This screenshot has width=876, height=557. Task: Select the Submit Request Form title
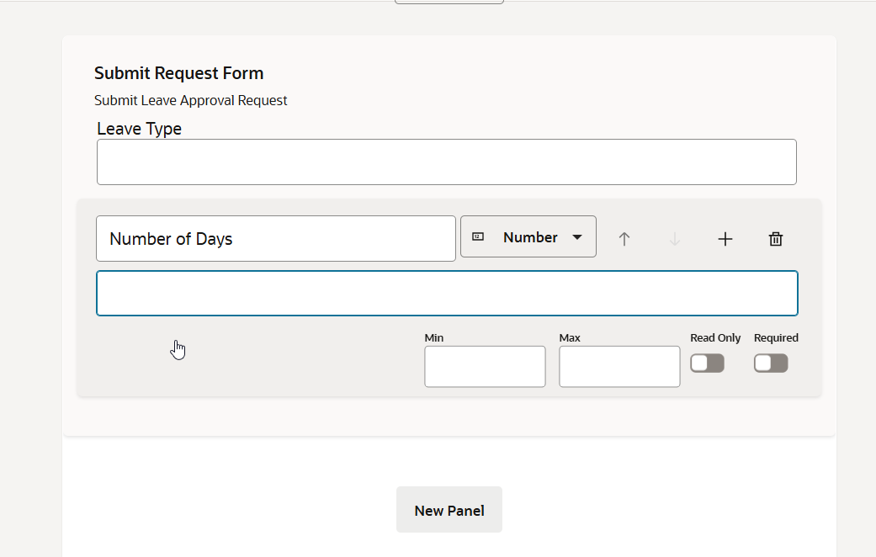coord(178,73)
